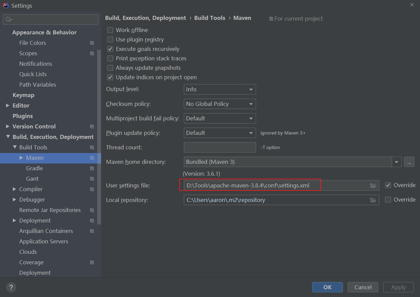
Task: Browse for Local repository via folder icon
Action: pyautogui.click(x=373, y=200)
